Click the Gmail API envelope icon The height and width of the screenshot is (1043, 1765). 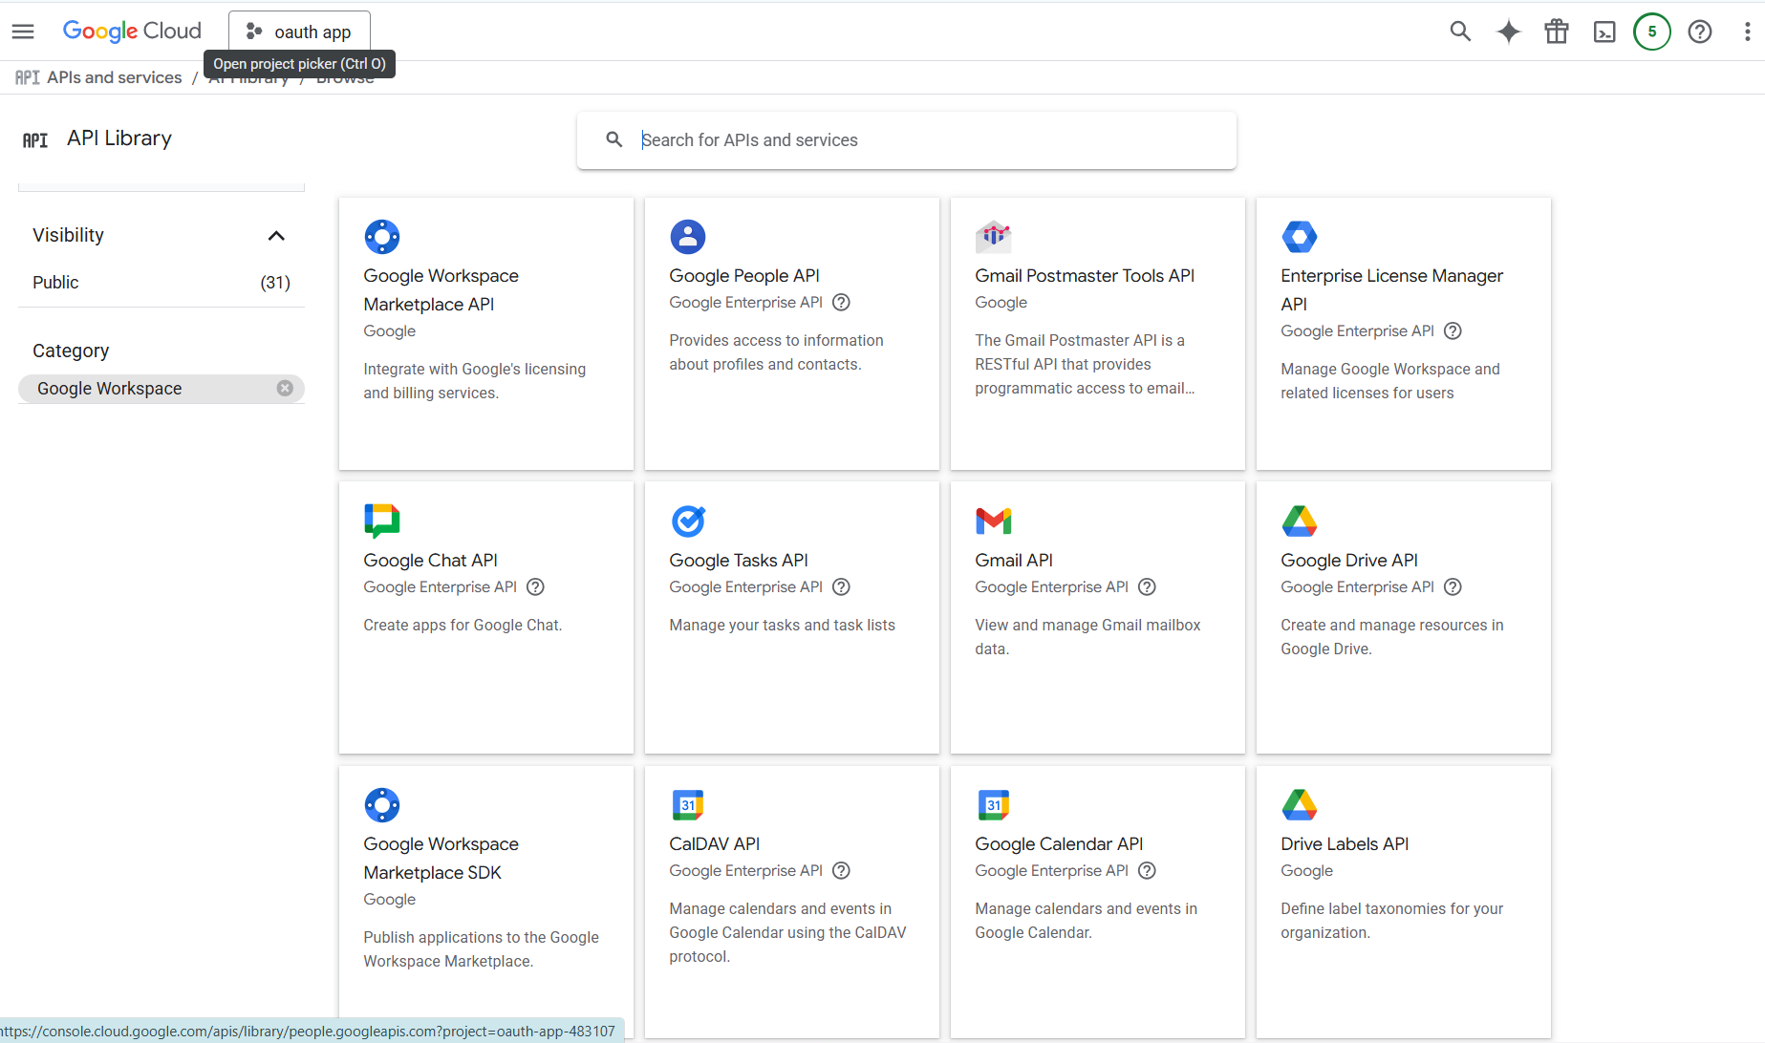pos(994,521)
